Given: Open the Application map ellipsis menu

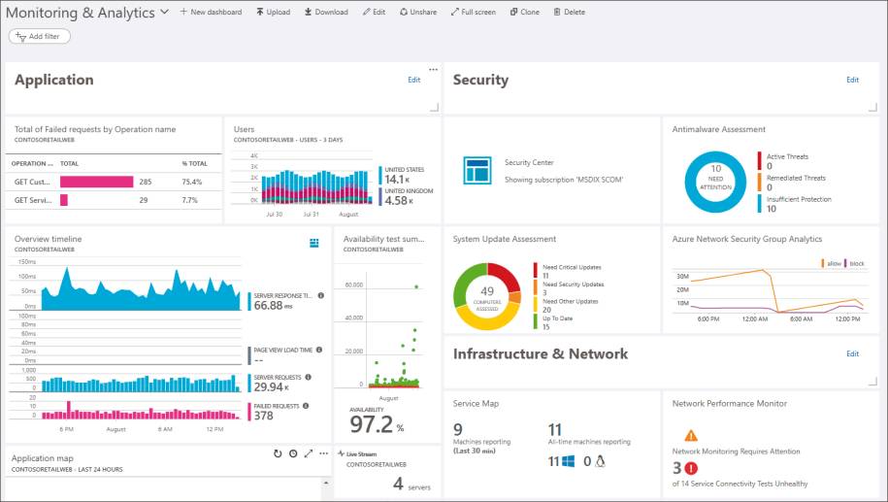Looking at the screenshot, I should click(323, 453).
